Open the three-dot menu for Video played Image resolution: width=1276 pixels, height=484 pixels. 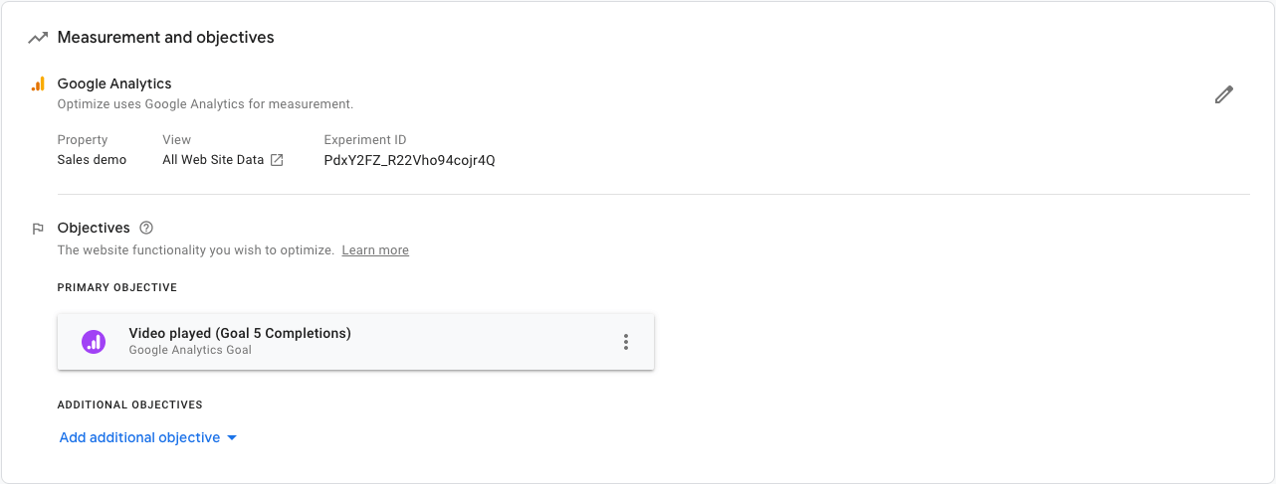click(x=626, y=342)
